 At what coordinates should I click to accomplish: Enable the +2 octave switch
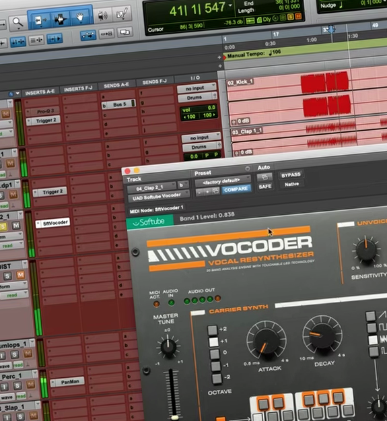pyautogui.click(x=213, y=330)
